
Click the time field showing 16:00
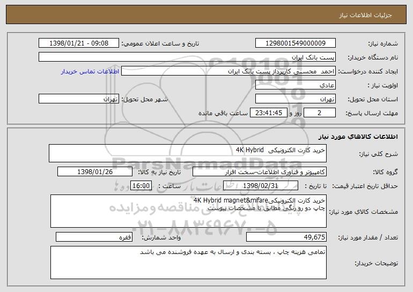pos(141,185)
